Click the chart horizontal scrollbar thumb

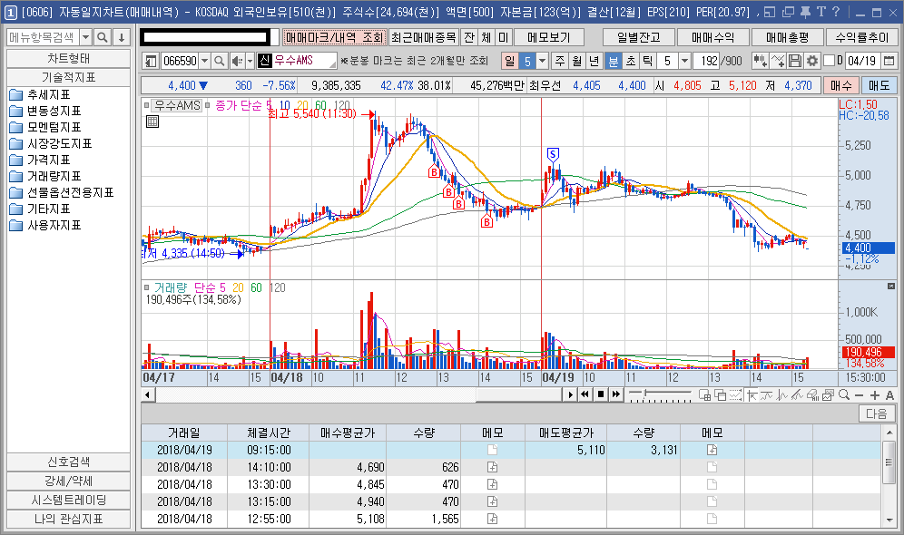pos(518,394)
